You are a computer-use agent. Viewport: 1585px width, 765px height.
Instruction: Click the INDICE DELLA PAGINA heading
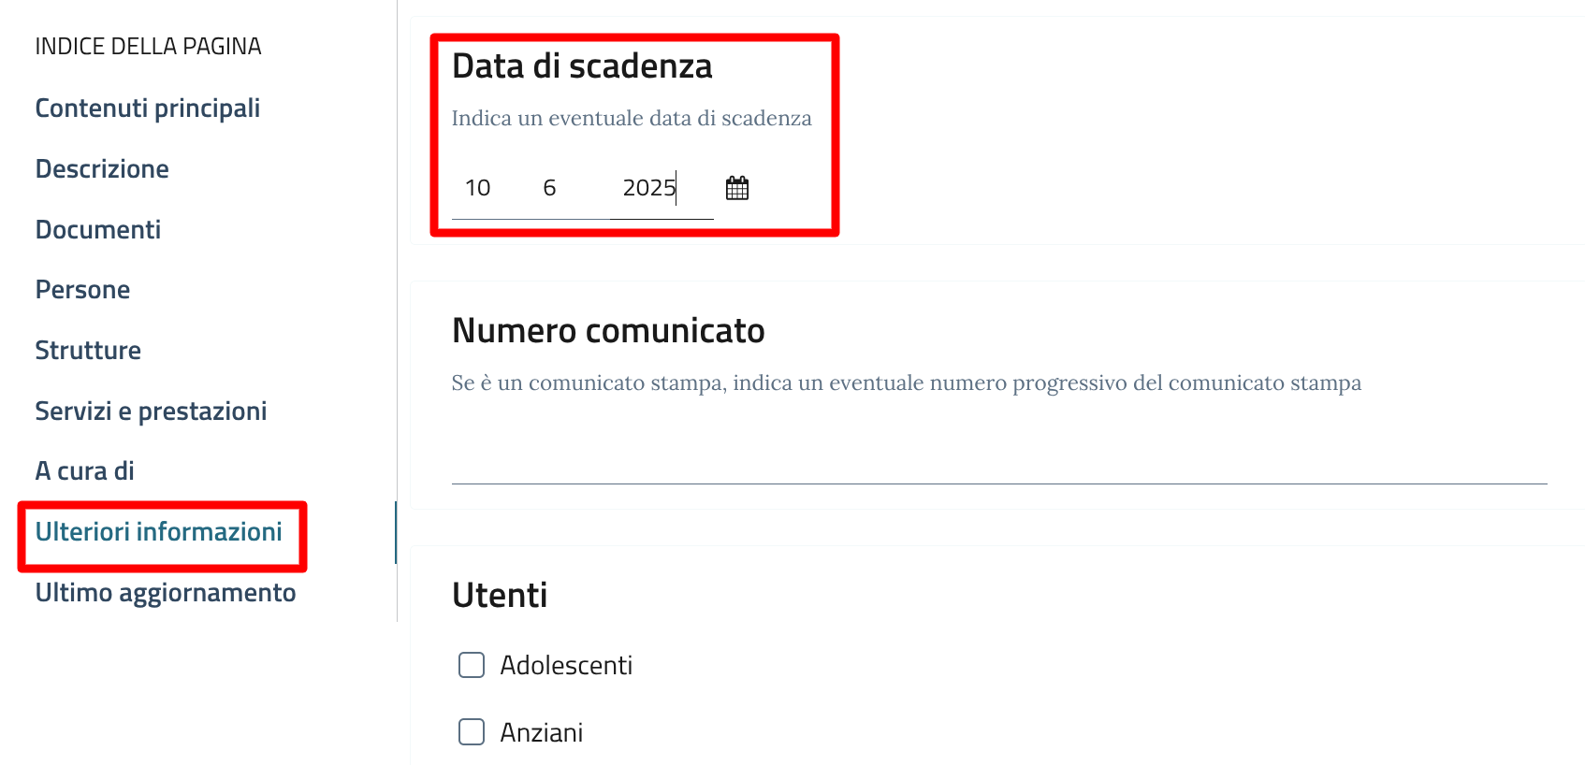point(148,47)
